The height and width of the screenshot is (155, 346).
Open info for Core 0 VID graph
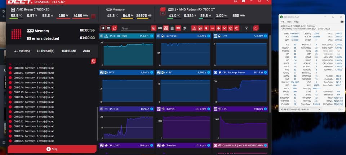pyautogui.click(x=209, y=36)
